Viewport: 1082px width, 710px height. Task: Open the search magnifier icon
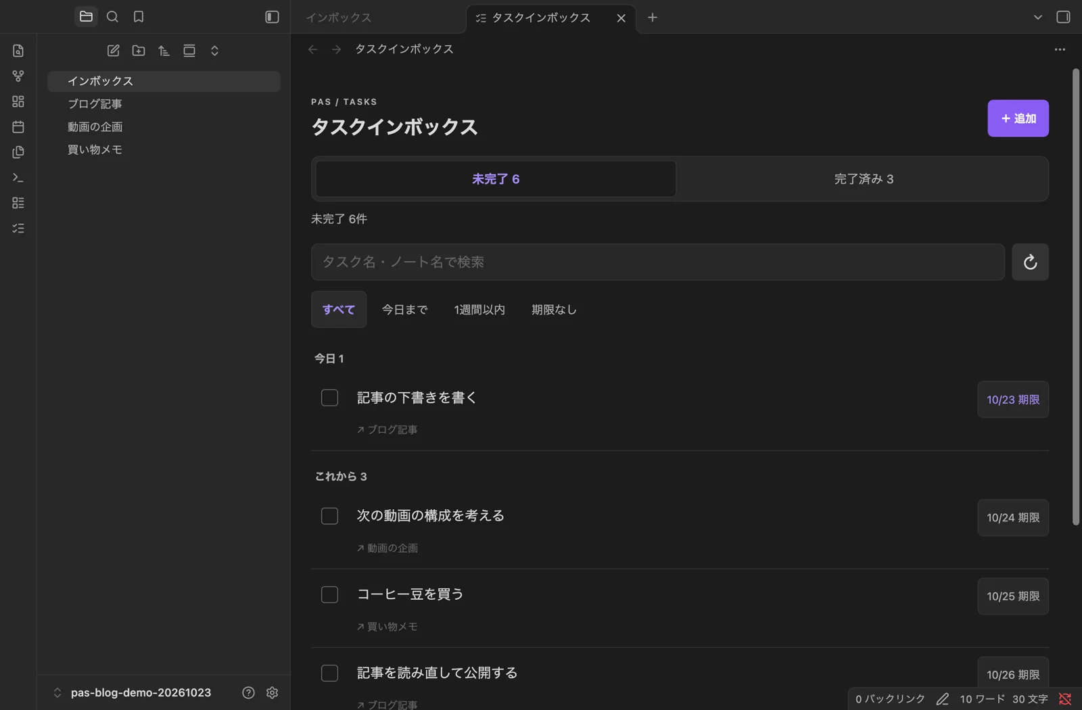(x=112, y=17)
